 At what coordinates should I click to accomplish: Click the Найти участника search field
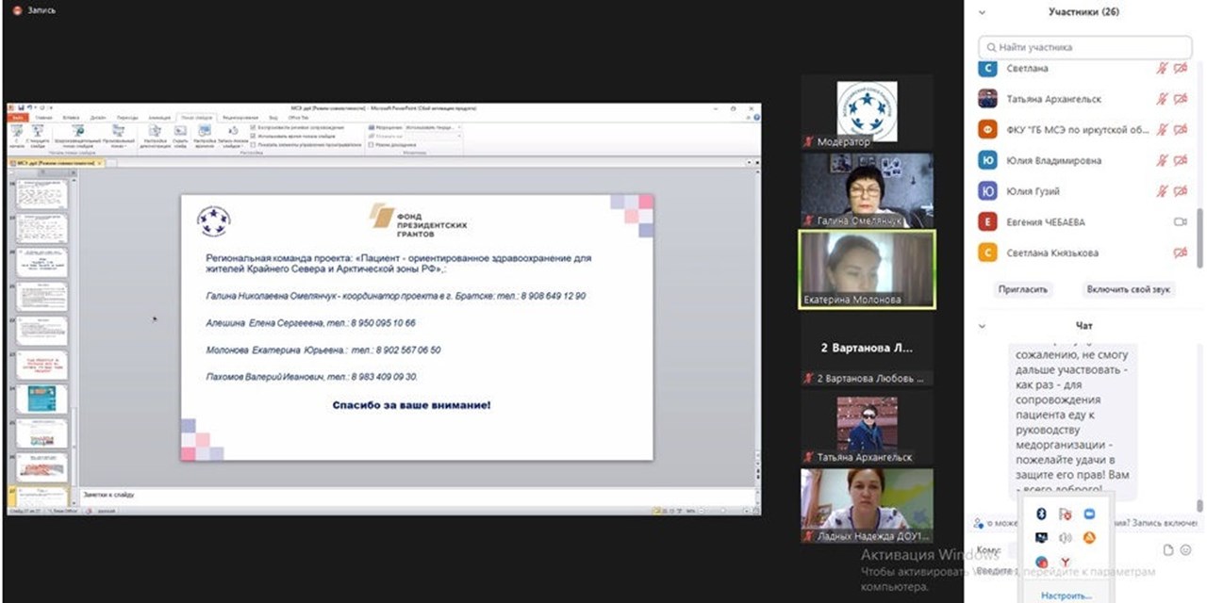pos(1084,47)
